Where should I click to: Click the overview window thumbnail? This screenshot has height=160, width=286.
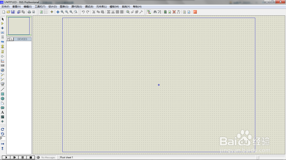point(19,26)
